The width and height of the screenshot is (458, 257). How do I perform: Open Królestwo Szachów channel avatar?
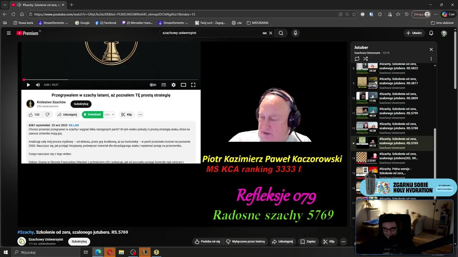(30, 104)
